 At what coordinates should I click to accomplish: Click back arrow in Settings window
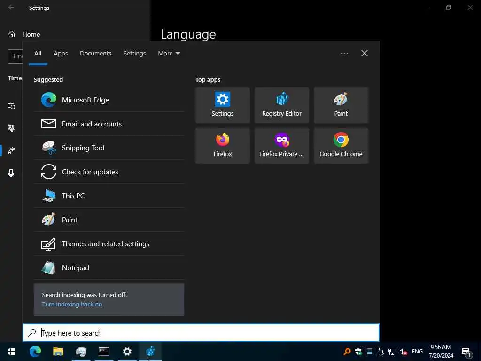pos(11,8)
